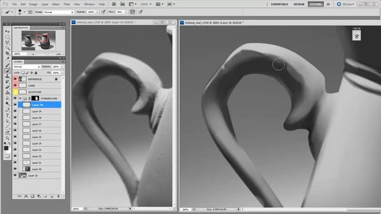Hide Layer 29 visibility eye
Screen dimensions: 381x214
tap(15, 111)
